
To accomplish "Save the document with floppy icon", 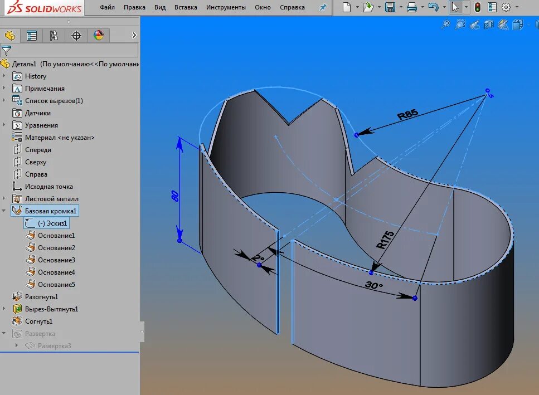I will (x=390, y=7).
